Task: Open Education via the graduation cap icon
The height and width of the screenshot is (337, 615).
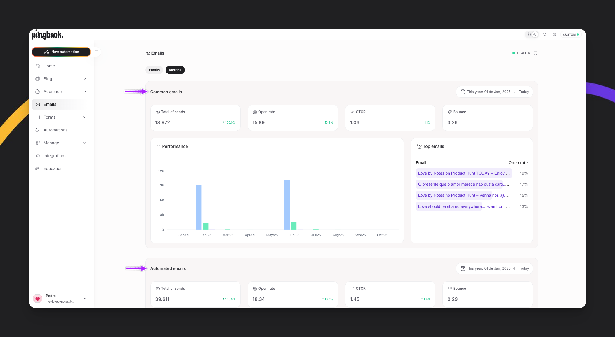Action: point(38,169)
